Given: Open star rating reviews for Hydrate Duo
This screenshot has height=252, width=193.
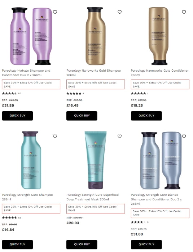Looking at the screenshot, I should [12, 94].
